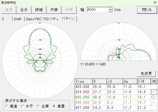The image size is (158, 112).
Task: Click the 色変更 color change button
Action: (146, 73)
